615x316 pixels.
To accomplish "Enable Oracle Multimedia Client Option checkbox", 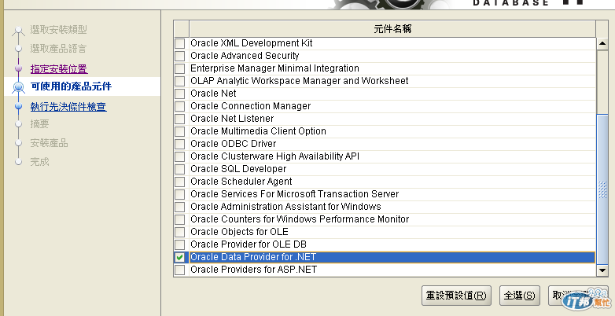I will click(179, 131).
